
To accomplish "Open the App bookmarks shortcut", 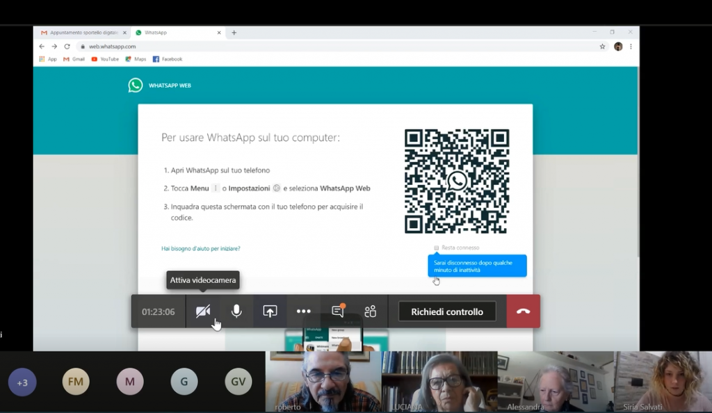I will point(48,59).
